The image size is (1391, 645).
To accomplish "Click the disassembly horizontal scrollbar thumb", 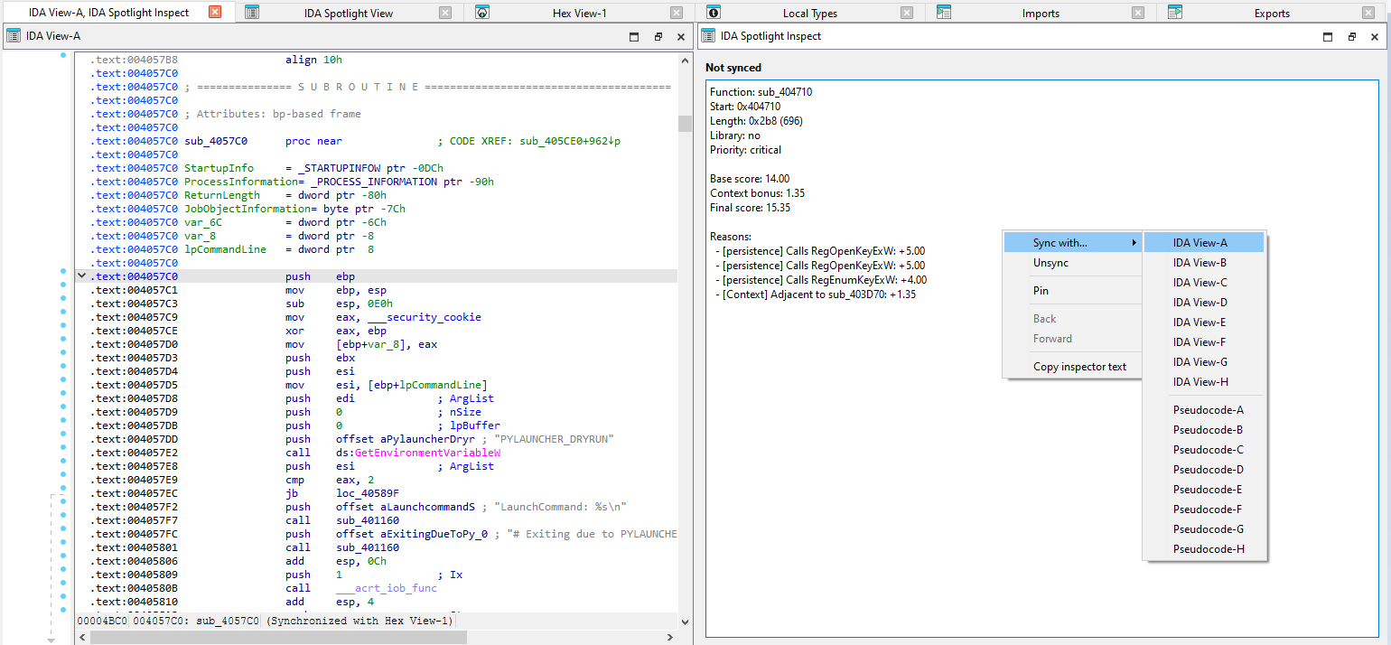I will 278,638.
